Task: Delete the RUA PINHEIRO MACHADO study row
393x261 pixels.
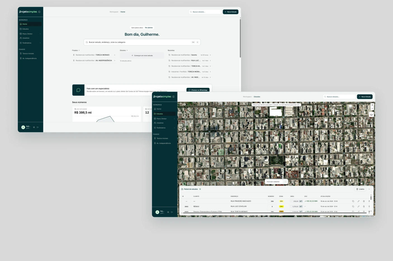Action: pyautogui.click(x=364, y=201)
